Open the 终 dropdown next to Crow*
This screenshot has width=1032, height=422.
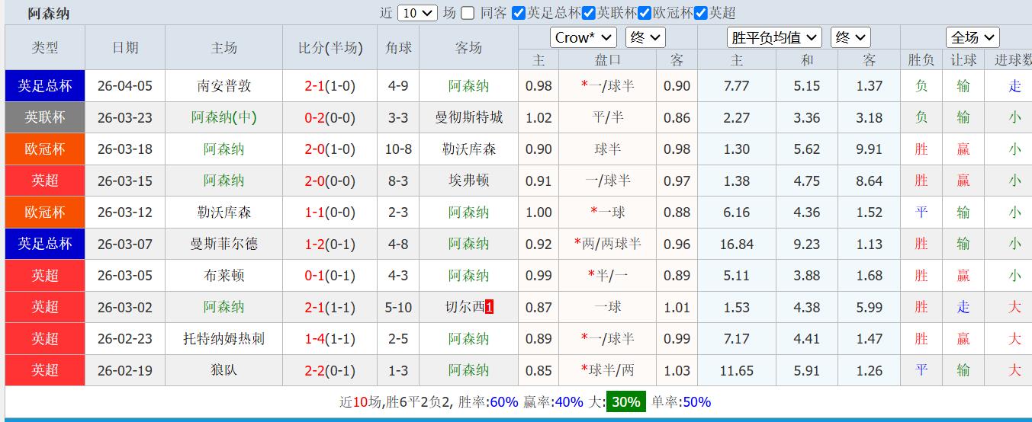click(645, 37)
